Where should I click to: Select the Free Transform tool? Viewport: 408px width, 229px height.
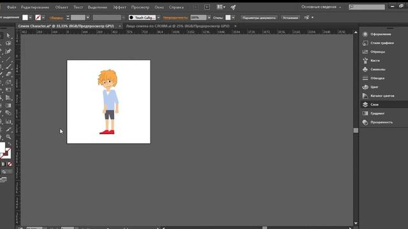coord(8,90)
